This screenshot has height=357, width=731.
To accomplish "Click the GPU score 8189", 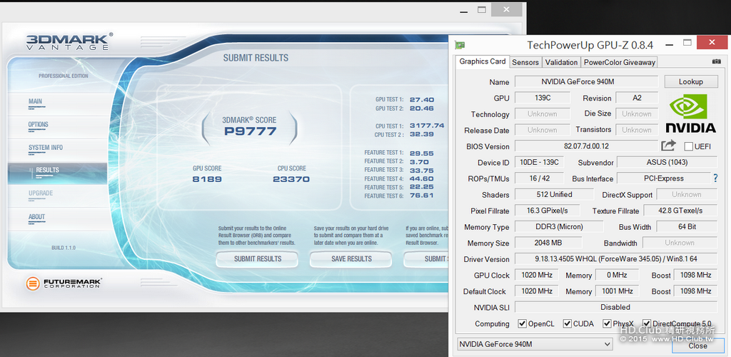I will (x=207, y=179).
